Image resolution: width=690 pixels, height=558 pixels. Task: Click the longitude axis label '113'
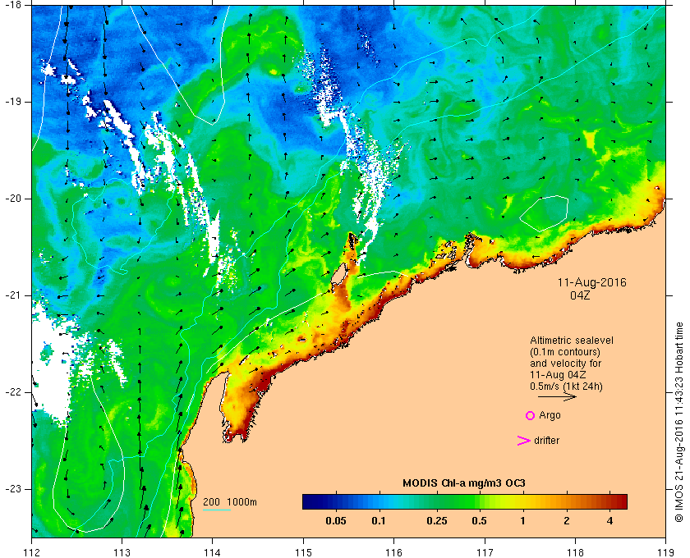coord(122,552)
